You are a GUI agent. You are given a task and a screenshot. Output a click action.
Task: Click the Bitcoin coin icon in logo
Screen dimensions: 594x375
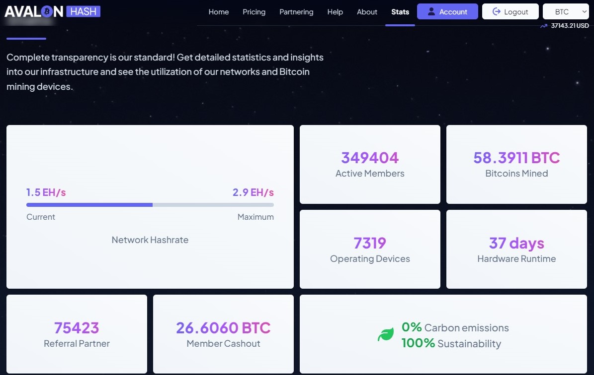pyautogui.click(x=47, y=11)
